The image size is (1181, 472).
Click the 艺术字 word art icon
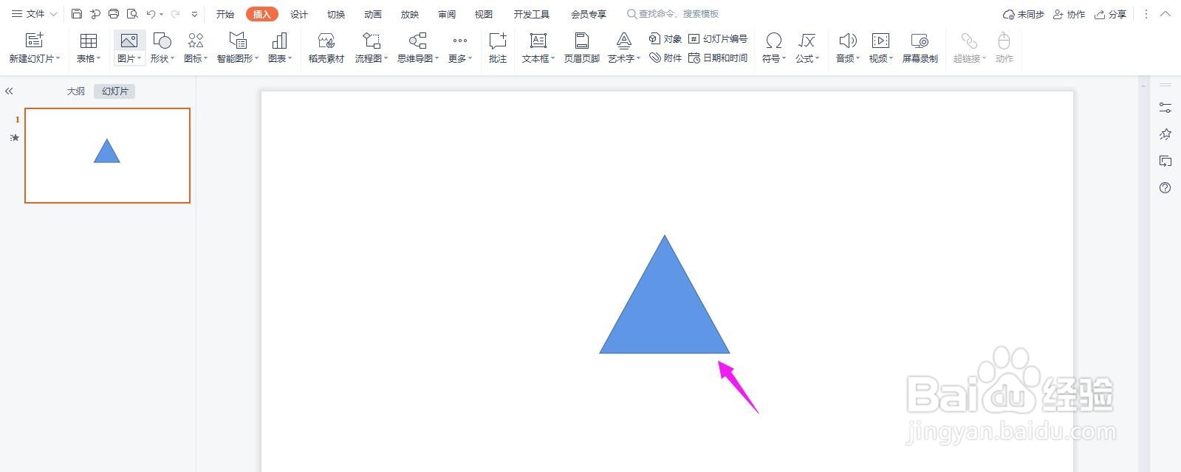tap(624, 41)
